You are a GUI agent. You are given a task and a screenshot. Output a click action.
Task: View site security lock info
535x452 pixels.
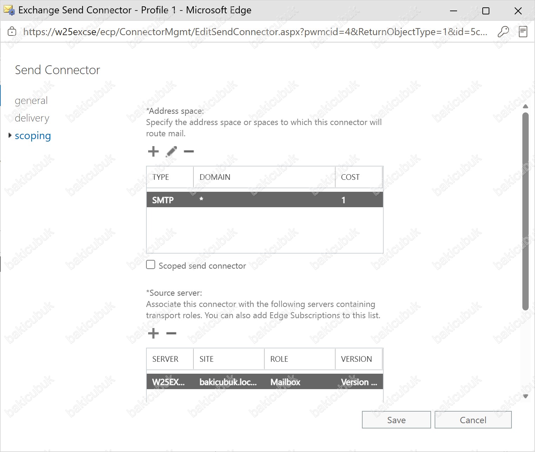pyautogui.click(x=12, y=32)
